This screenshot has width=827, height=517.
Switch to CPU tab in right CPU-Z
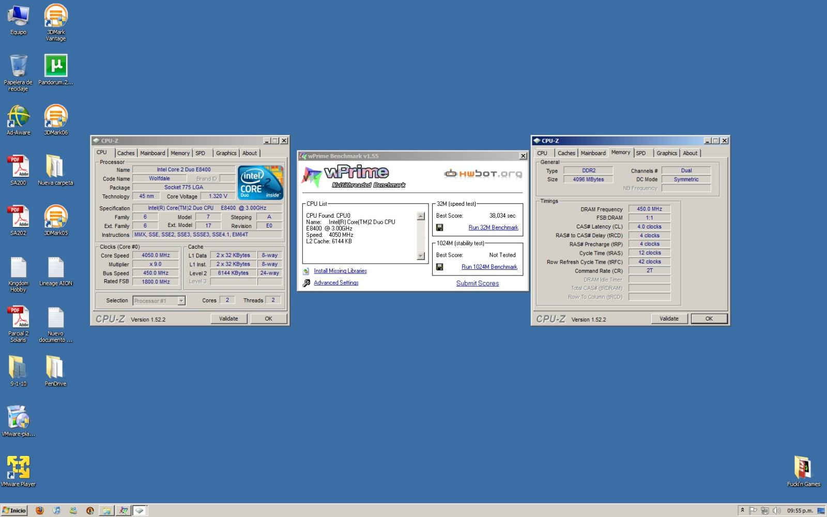pyautogui.click(x=542, y=153)
